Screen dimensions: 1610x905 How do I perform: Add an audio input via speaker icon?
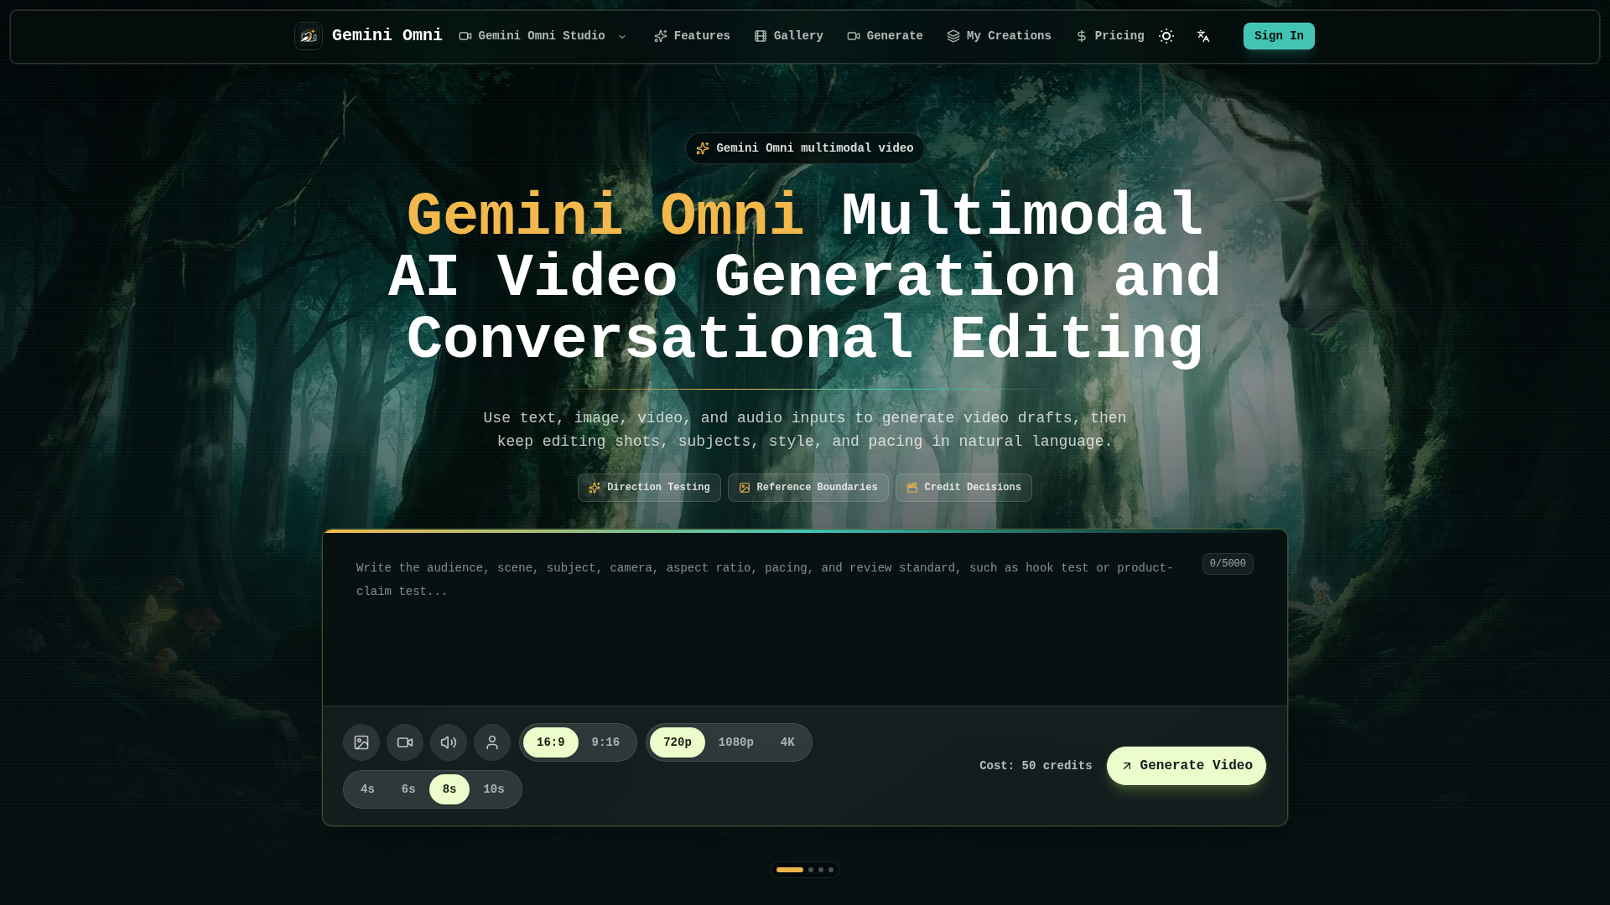tap(449, 742)
